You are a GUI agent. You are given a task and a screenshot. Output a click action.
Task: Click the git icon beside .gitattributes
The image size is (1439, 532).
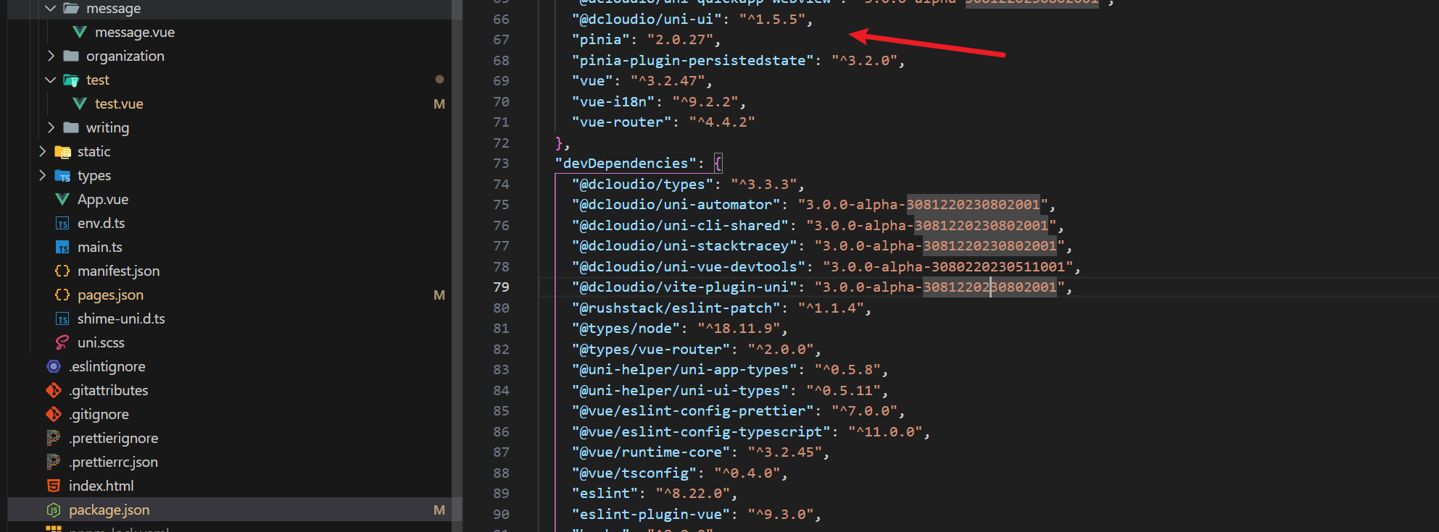tap(54, 390)
